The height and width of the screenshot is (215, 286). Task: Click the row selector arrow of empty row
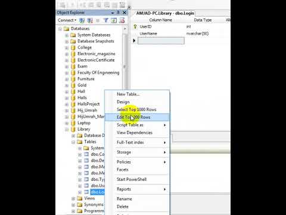pos(134,41)
